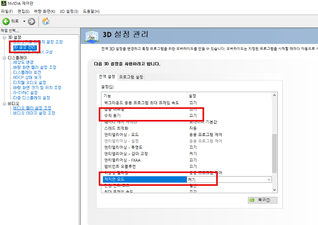Open 바탕 화면 크기 및 위치 조정

[x=37, y=87]
